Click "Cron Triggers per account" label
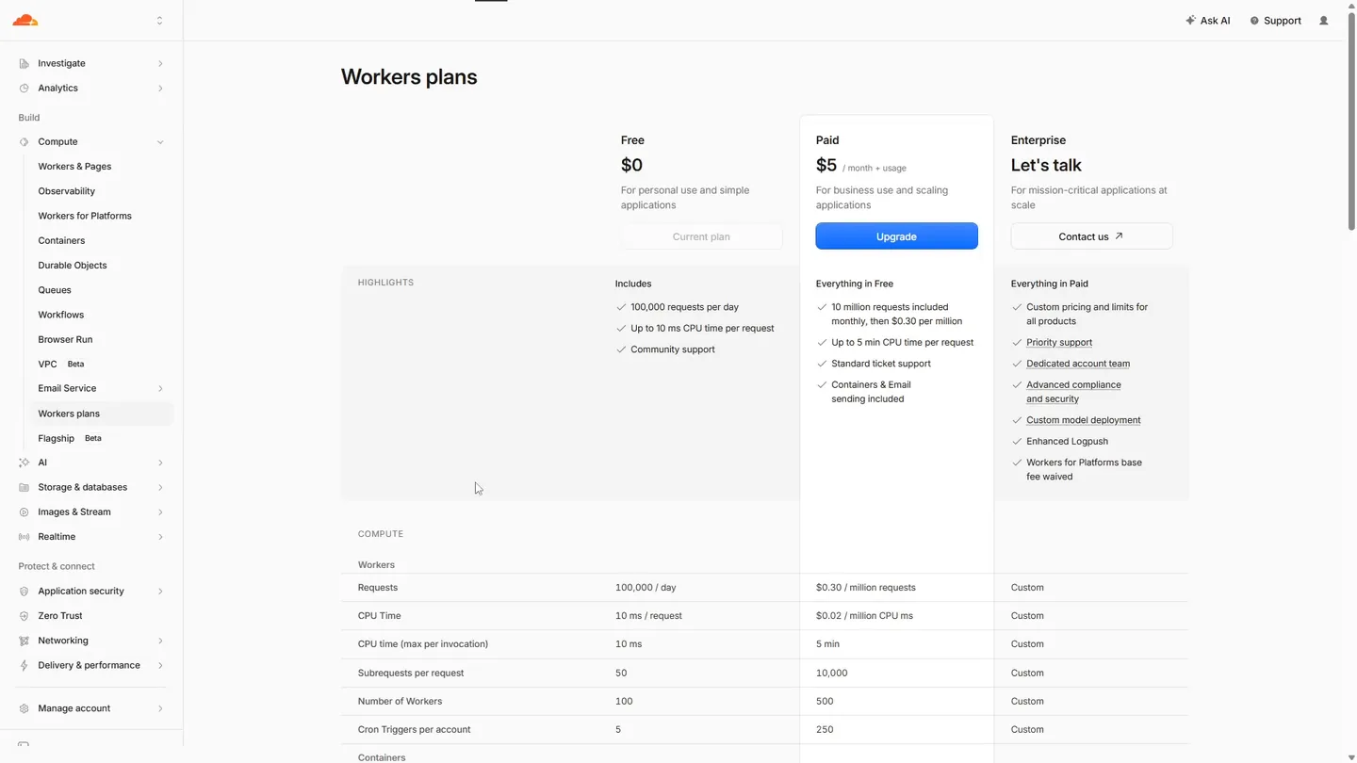This screenshot has width=1357, height=763. [x=414, y=730]
